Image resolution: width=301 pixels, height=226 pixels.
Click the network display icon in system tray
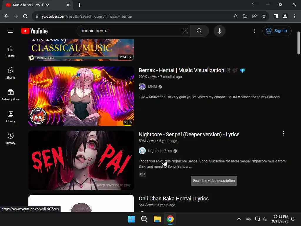tap(257, 219)
